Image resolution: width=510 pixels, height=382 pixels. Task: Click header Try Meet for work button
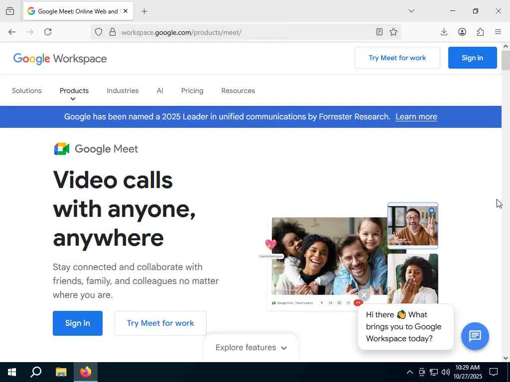click(397, 58)
